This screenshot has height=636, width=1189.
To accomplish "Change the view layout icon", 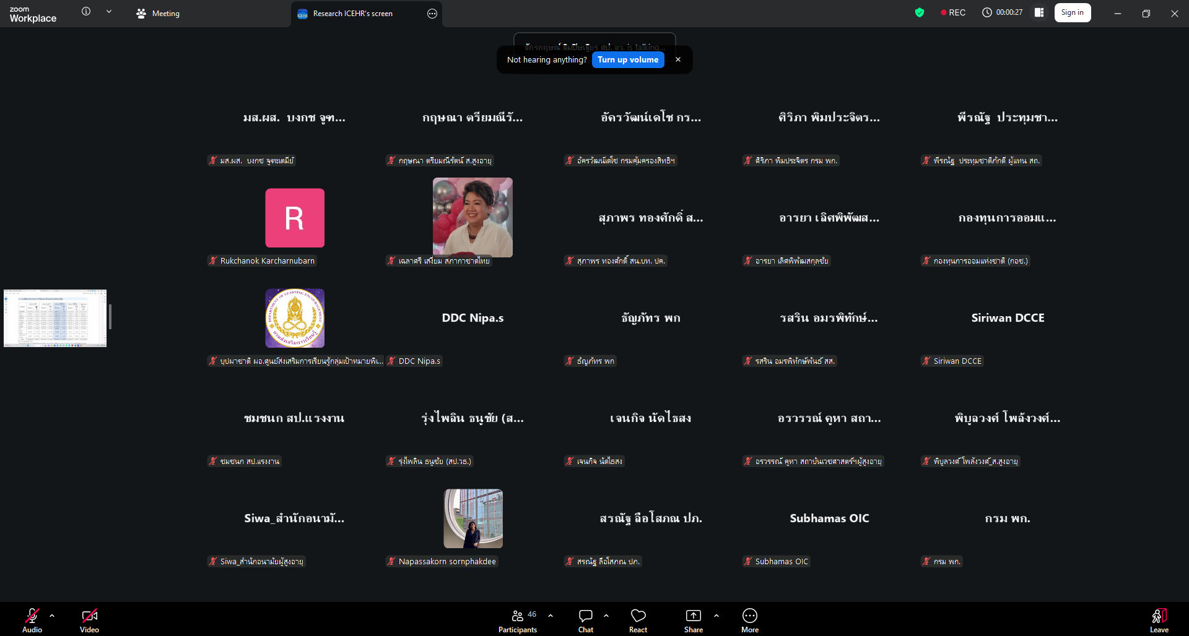I will pos(1039,12).
